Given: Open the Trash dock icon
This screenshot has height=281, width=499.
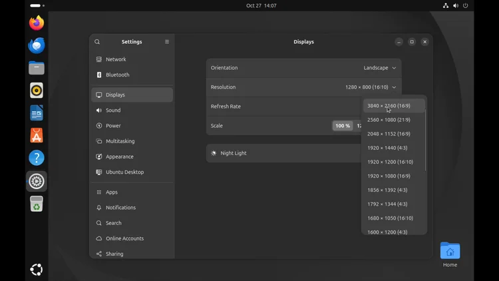Looking at the screenshot, I should pos(37,204).
